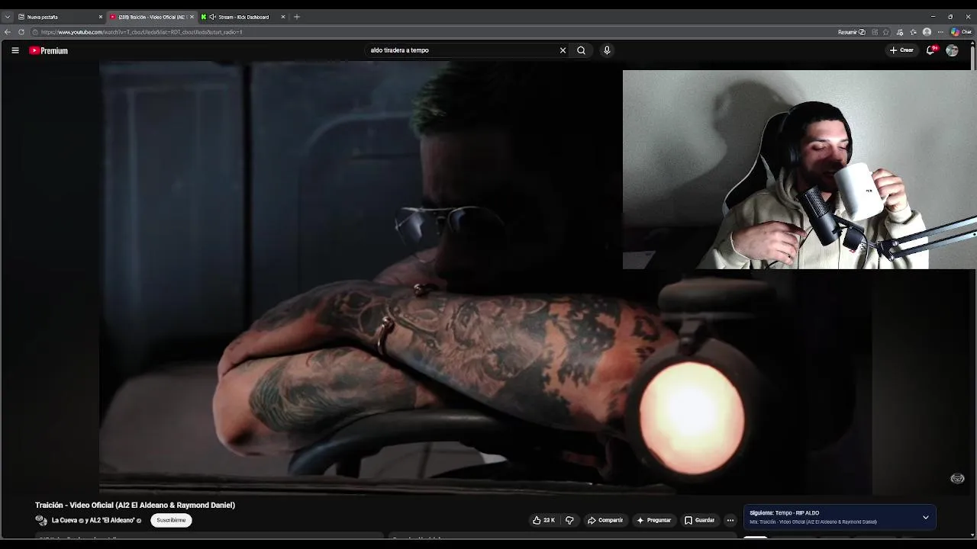
Task: Click the Preguntar ask button
Action: pos(653,520)
